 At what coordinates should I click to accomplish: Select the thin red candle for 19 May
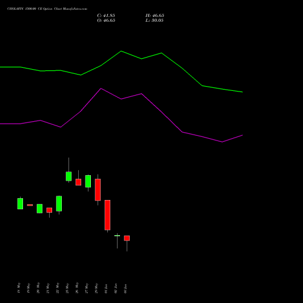coord(30,205)
